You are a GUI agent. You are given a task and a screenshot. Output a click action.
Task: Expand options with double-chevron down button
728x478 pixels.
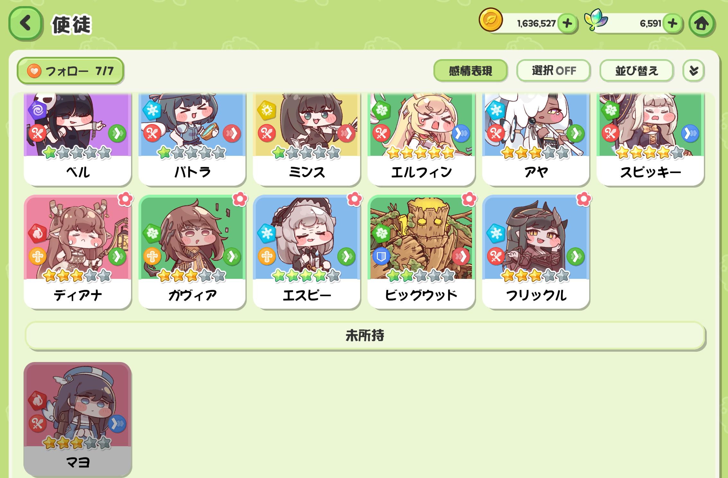[694, 70]
